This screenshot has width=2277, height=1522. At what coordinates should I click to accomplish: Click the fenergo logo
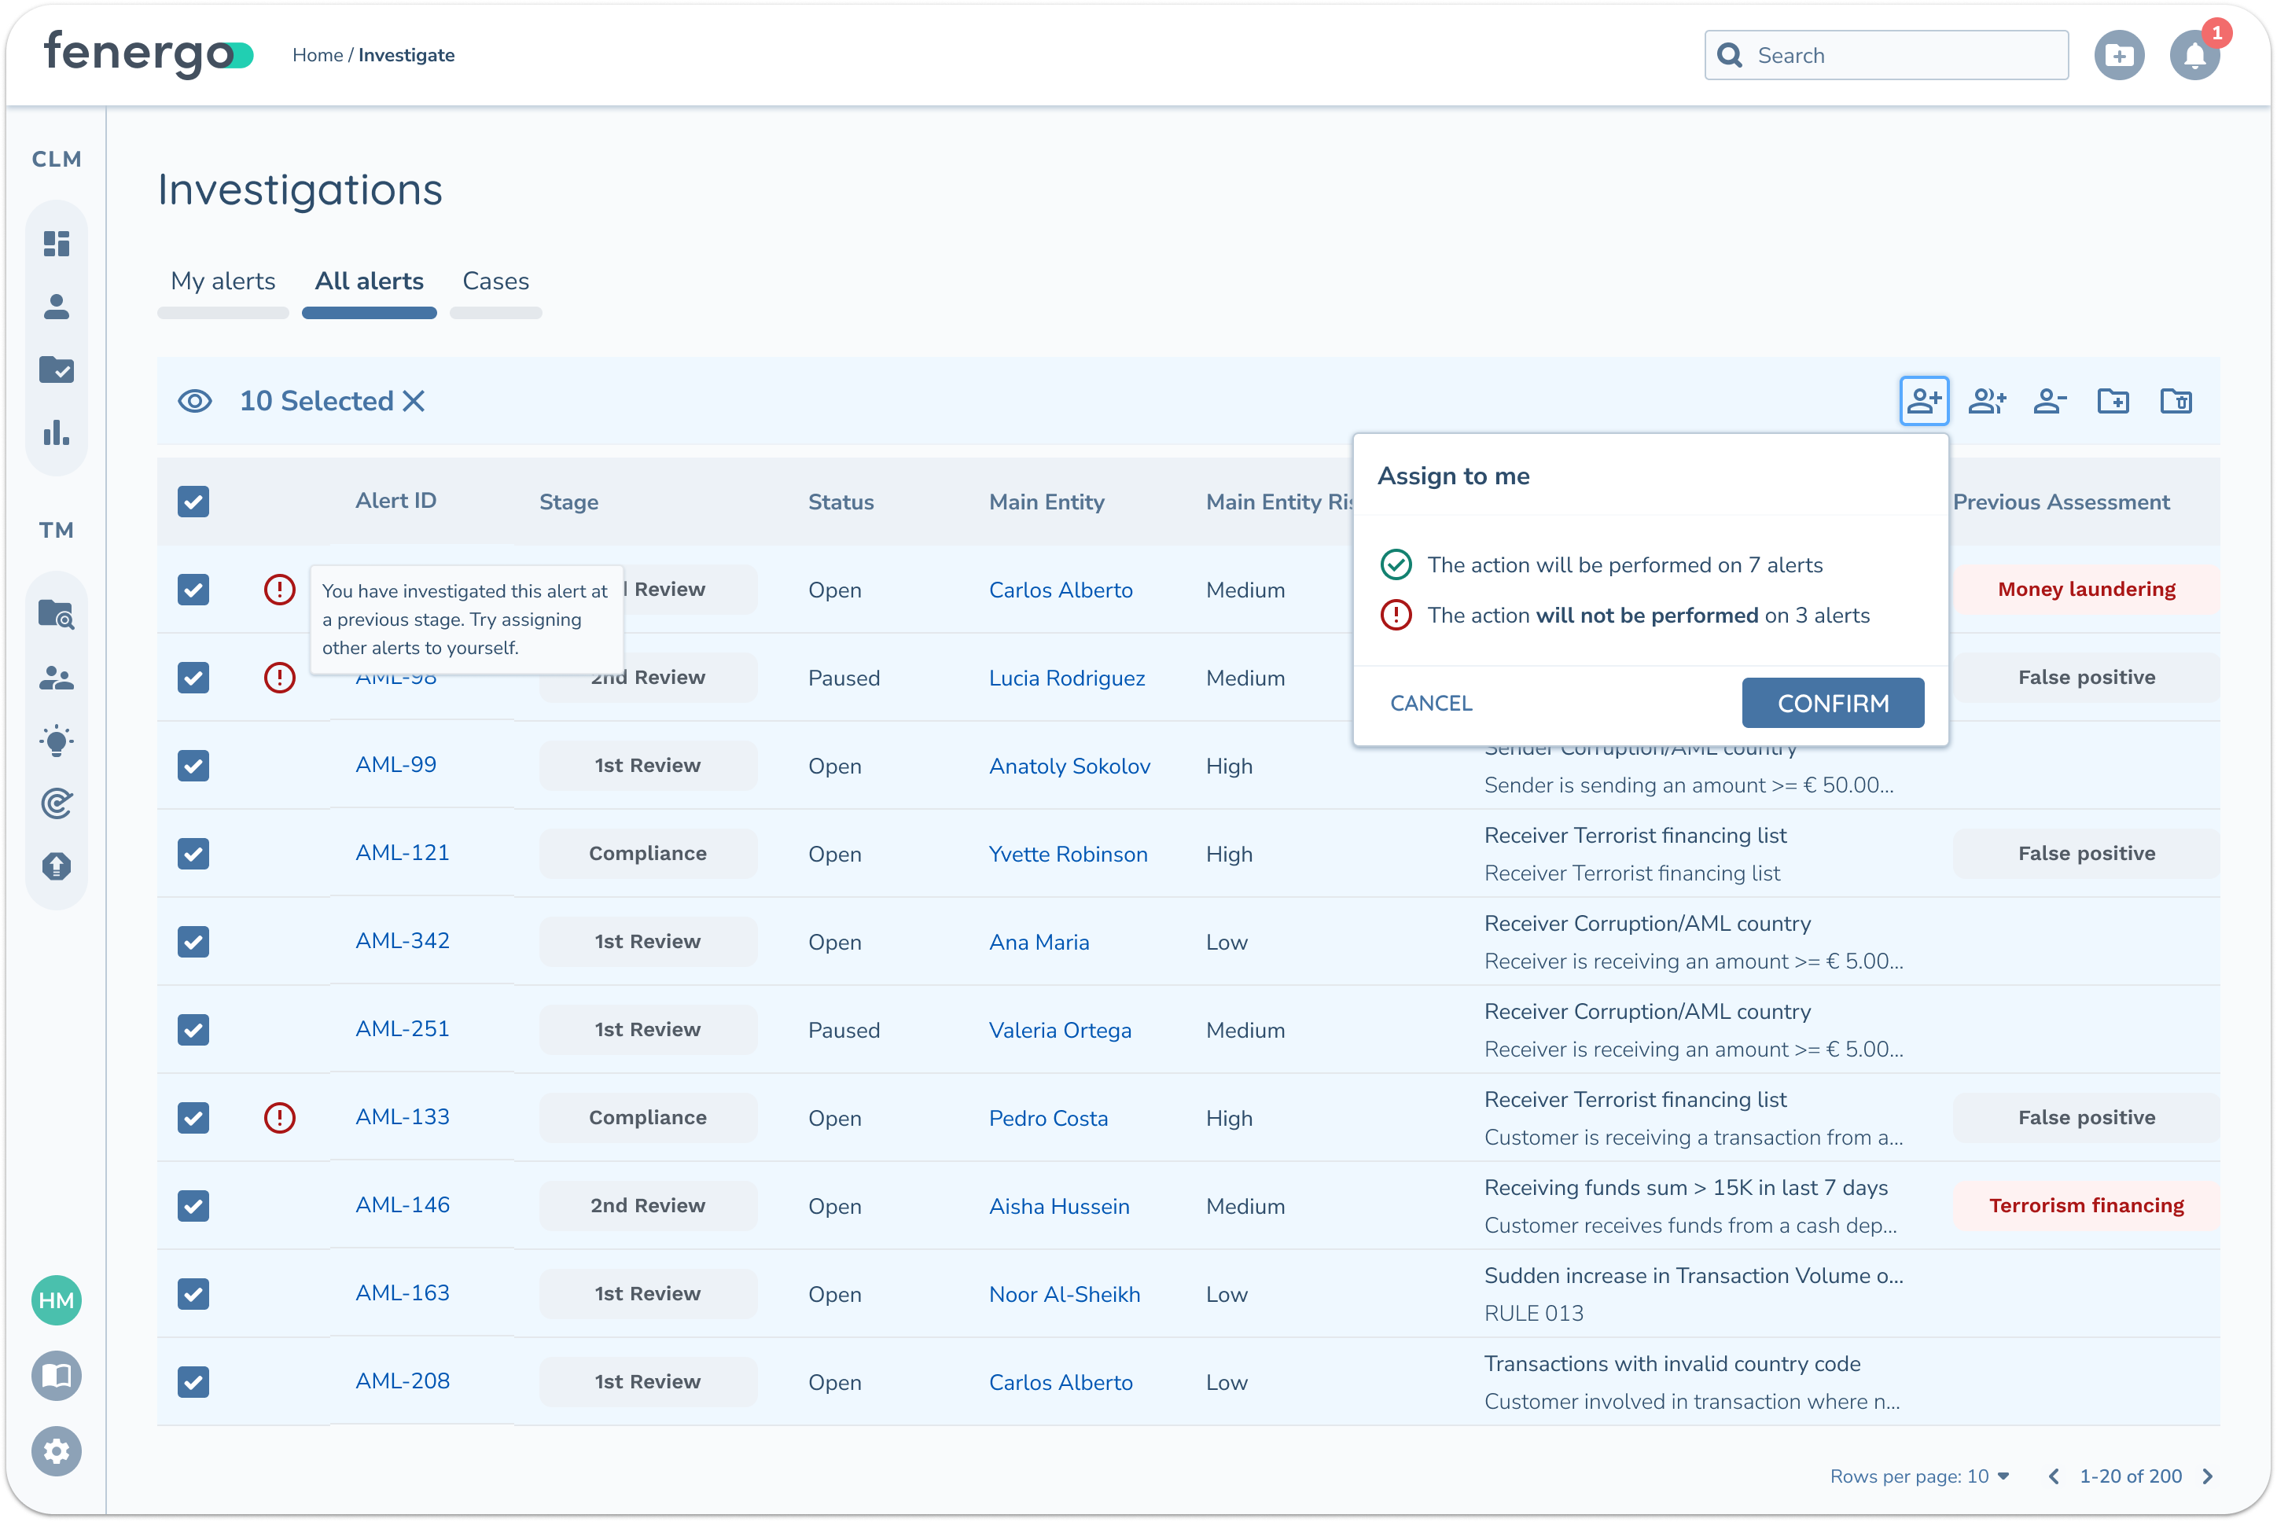coord(149,53)
